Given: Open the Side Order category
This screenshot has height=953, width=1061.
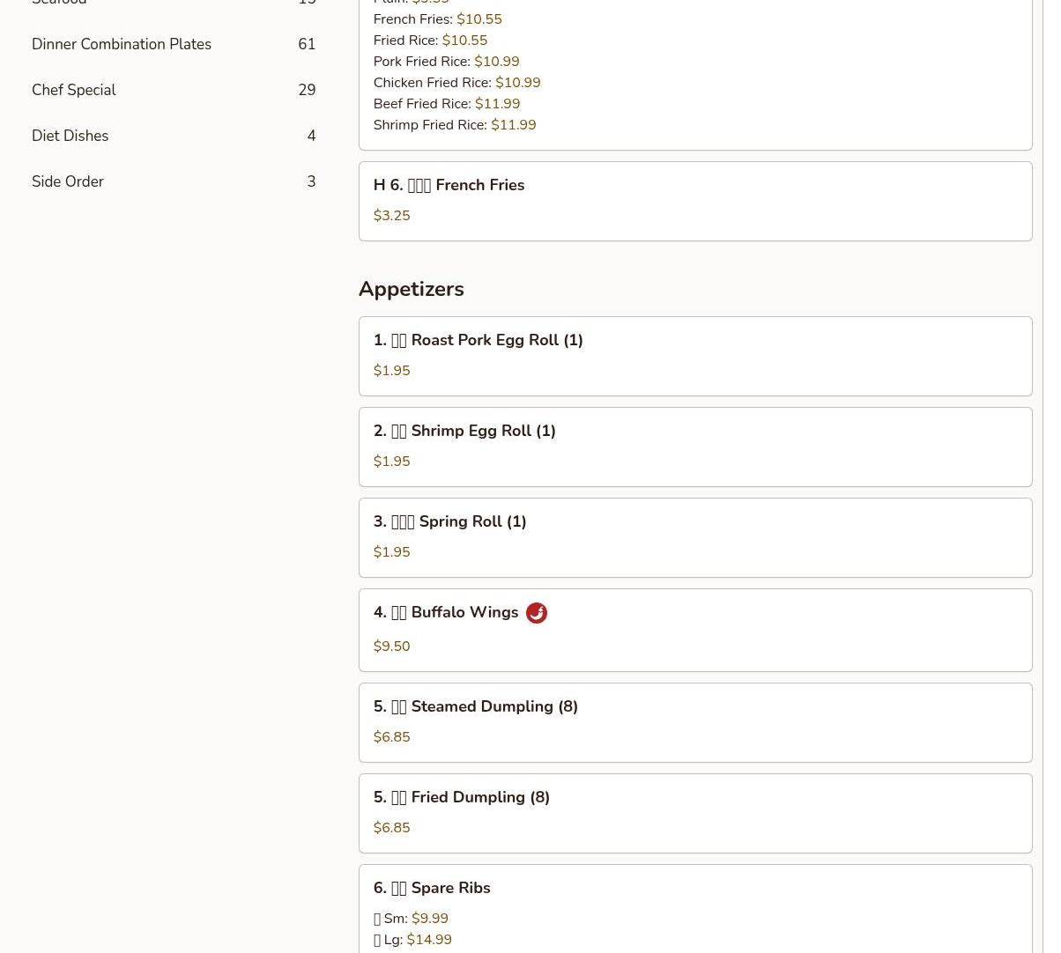Looking at the screenshot, I should pyautogui.click(x=68, y=181).
